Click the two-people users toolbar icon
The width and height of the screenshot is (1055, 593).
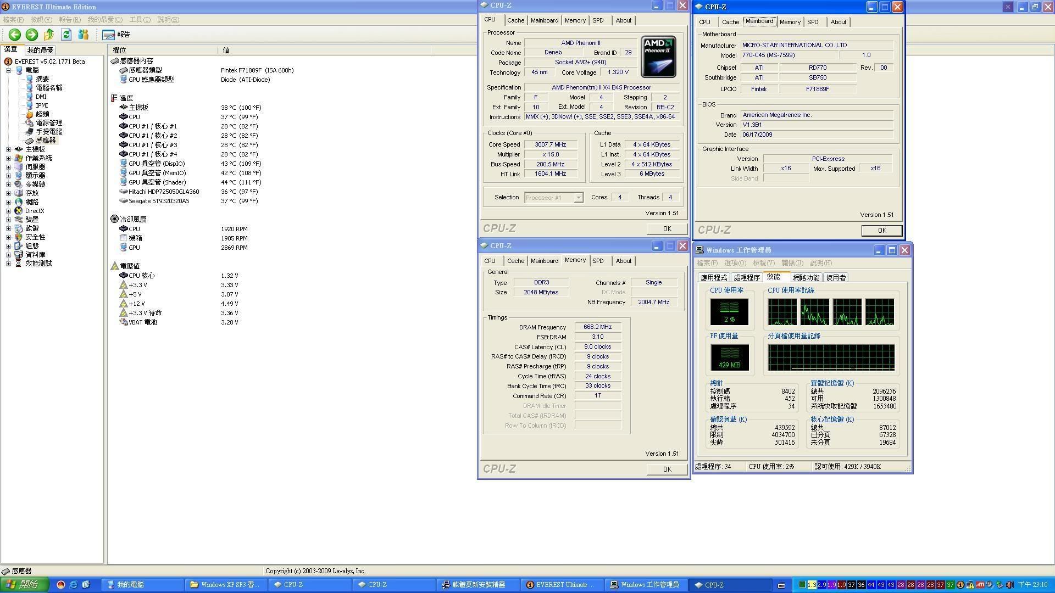point(84,35)
